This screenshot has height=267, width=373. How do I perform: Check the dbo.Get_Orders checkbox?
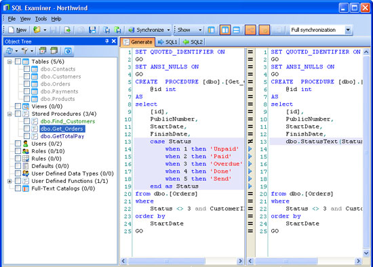click(x=26, y=129)
